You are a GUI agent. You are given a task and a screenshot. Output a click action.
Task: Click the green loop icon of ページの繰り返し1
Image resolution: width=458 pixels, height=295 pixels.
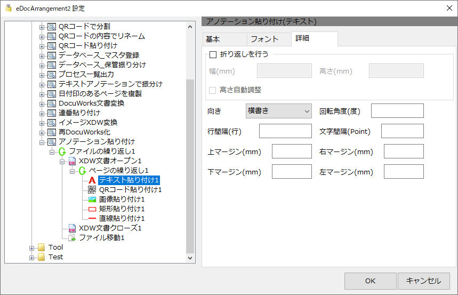click(x=82, y=171)
